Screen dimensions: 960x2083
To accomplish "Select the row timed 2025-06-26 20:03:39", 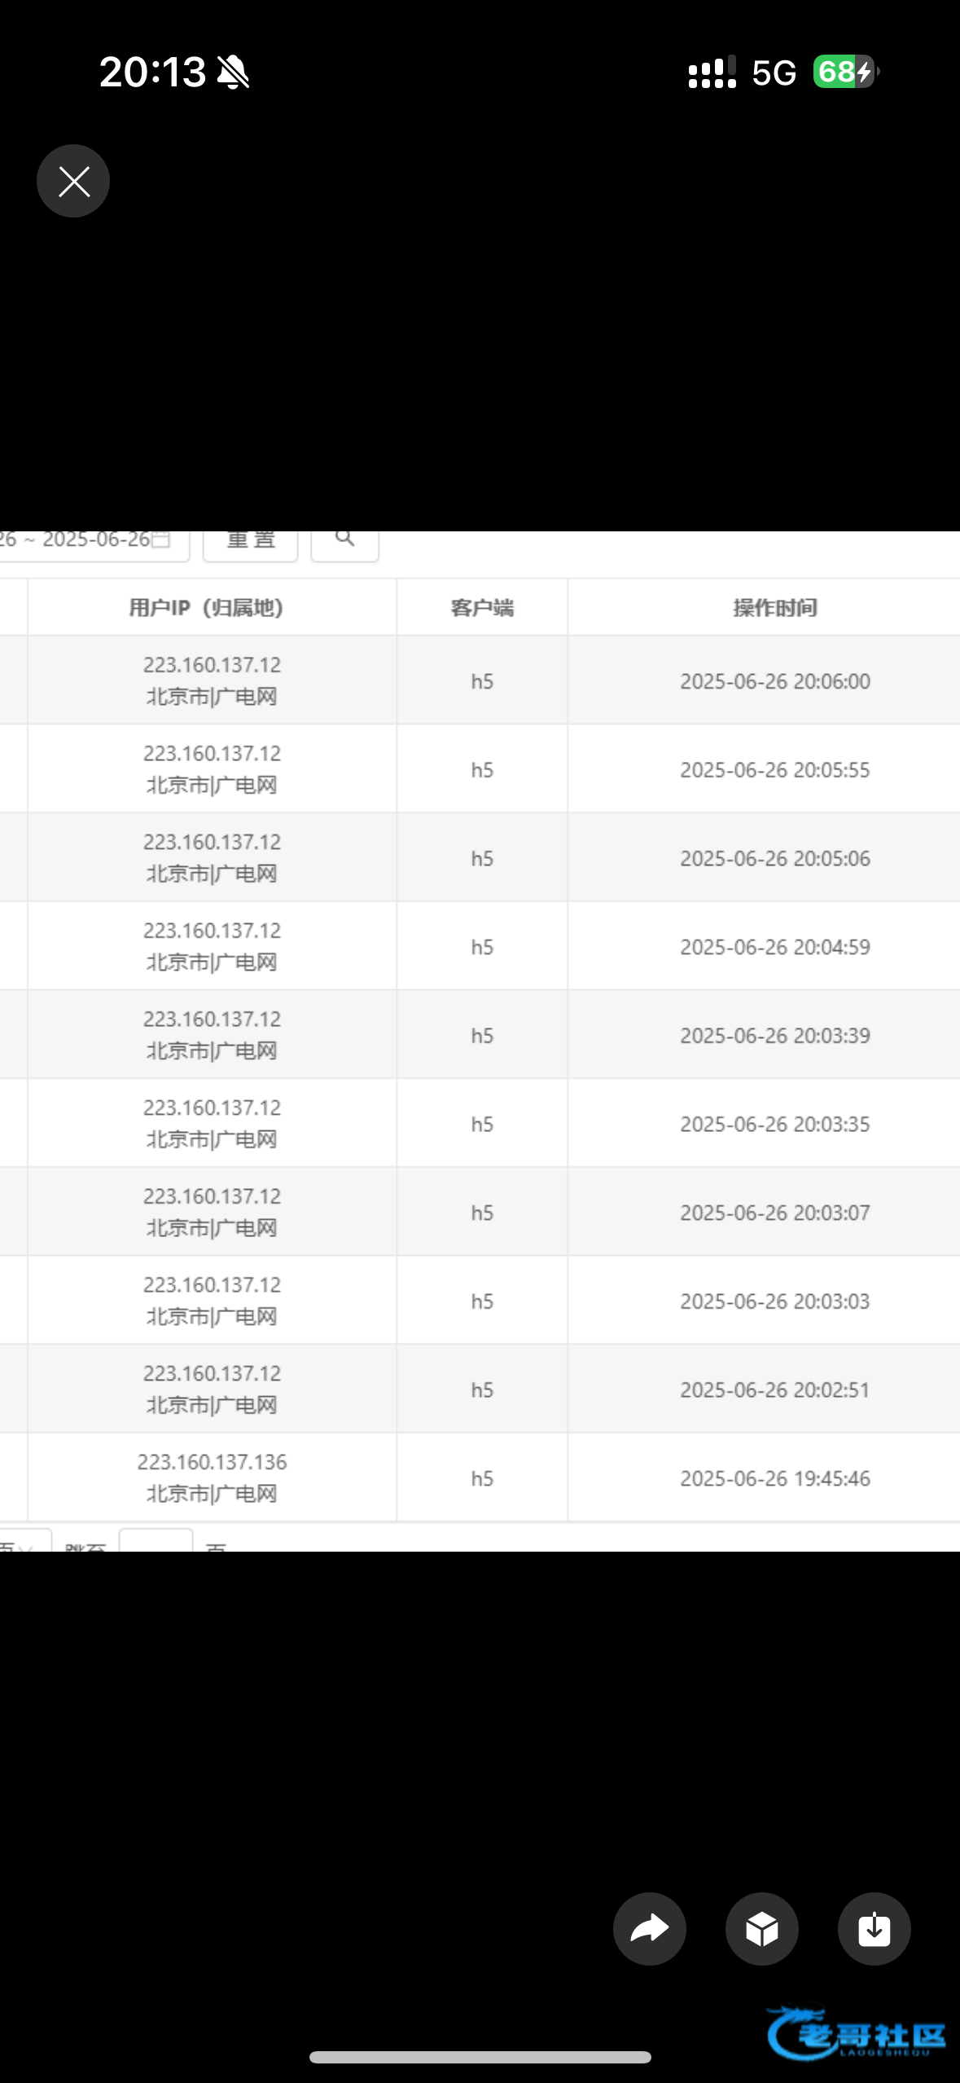I will (774, 1036).
